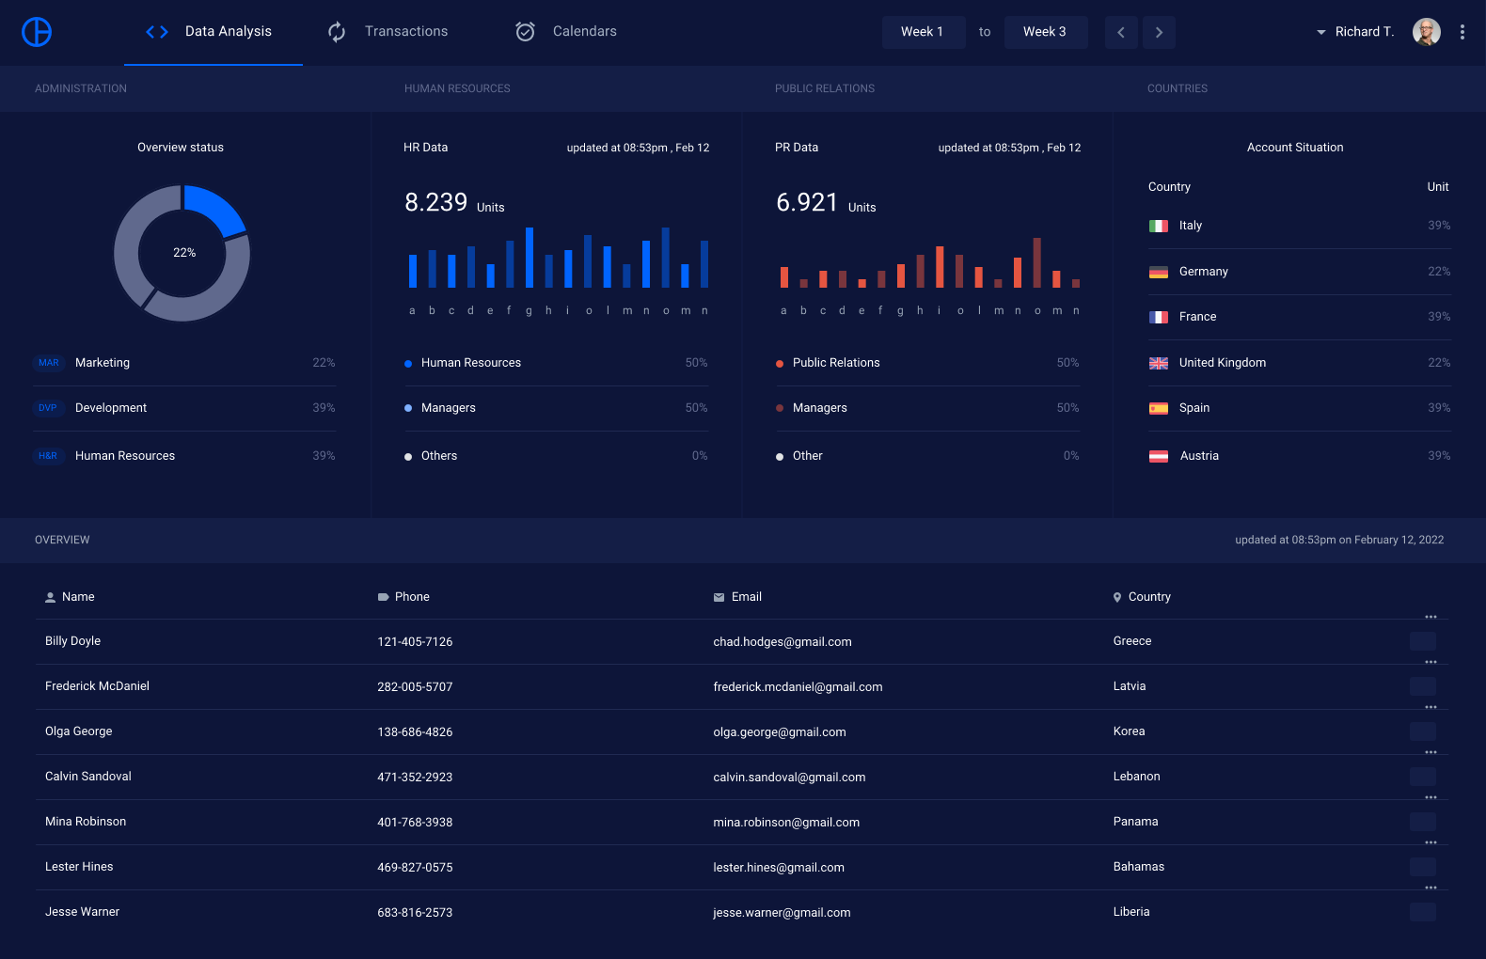This screenshot has height=959, width=1486.
Task: Click phone number 683-816-2573
Action: coord(415,913)
